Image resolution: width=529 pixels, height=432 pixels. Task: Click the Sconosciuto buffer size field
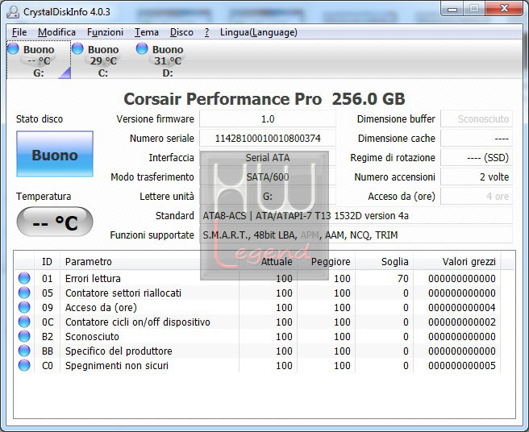coord(477,119)
